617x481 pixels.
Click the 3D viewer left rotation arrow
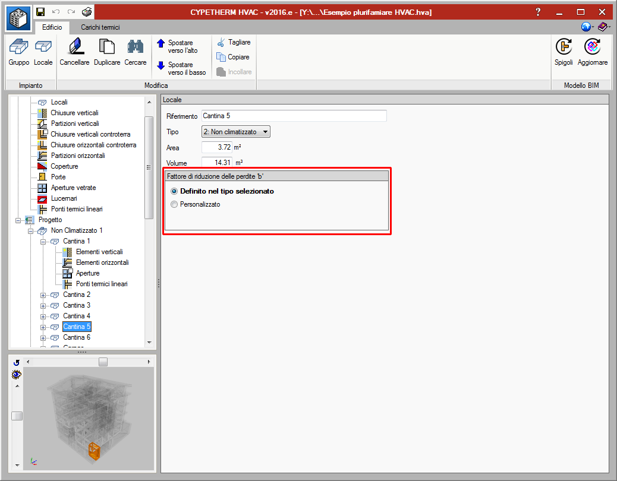coord(27,362)
